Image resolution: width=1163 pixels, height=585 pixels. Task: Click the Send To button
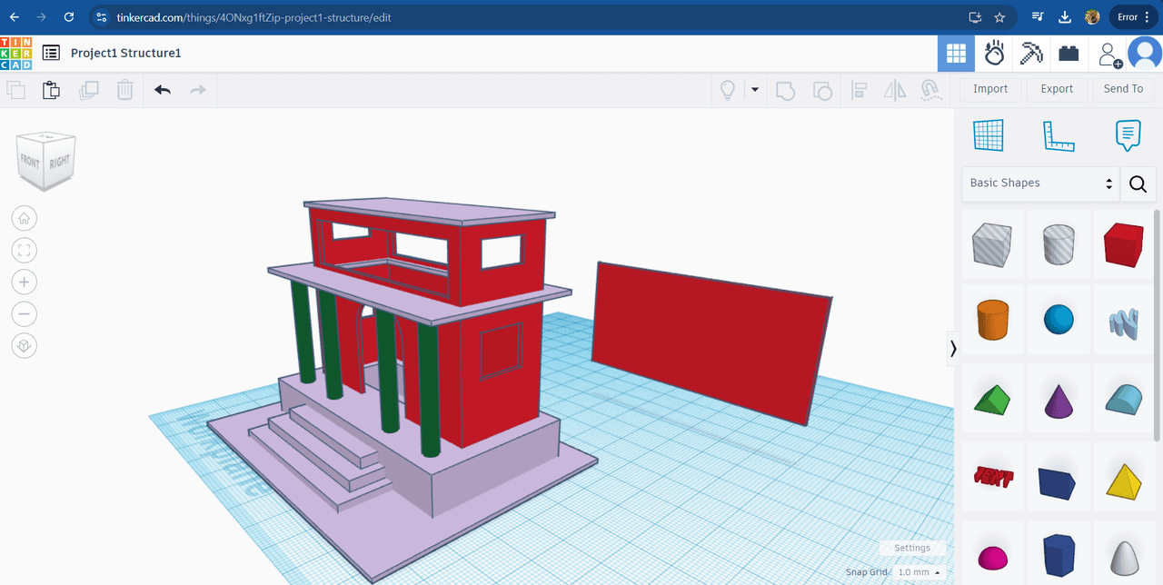[1123, 89]
